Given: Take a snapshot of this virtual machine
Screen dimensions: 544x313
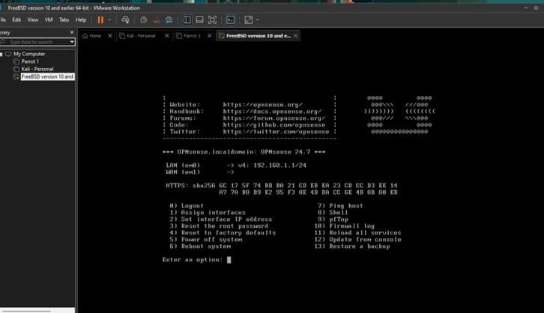Looking at the screenshot, I should click(143, 19).
